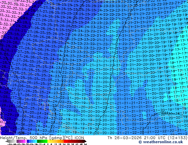
Task: Click the bright yellow 0 swatch in legend
Action: (48, 141)
